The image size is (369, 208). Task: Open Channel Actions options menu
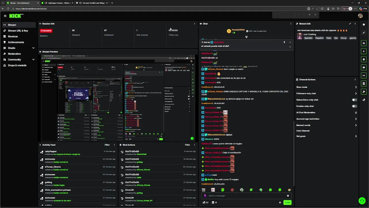pyautogui.click(x=355, y=79)
